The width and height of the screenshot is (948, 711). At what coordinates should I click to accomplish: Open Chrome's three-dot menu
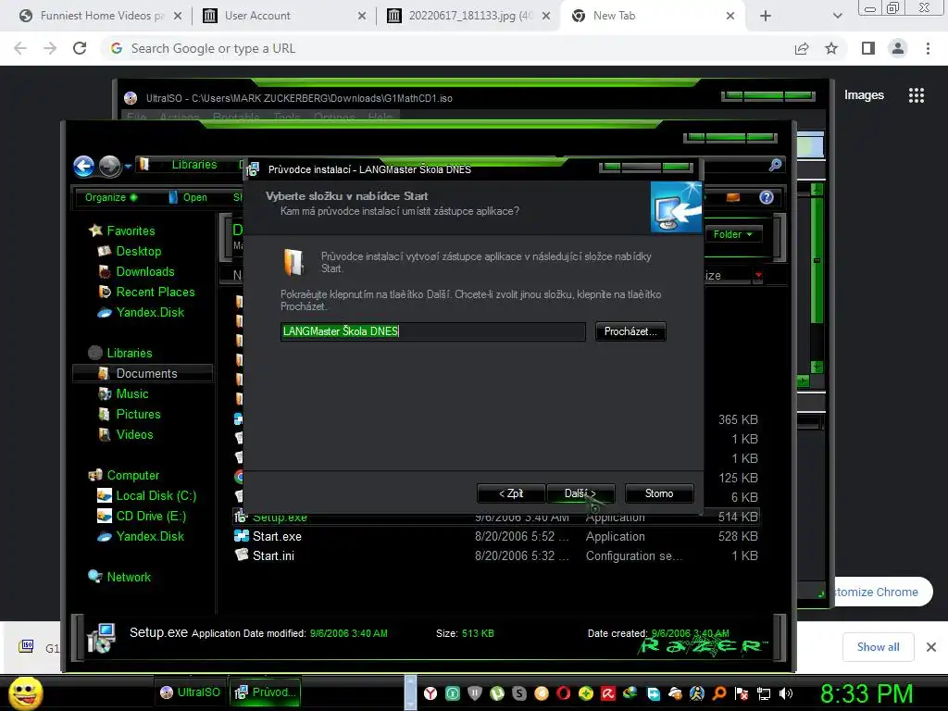tap(928, 48)
